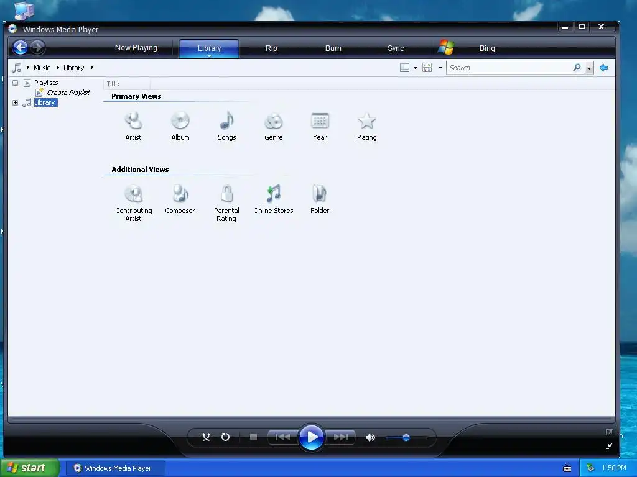Click the desktop computer icon
The width and height of the screenshot is (637, 477).
23,10
